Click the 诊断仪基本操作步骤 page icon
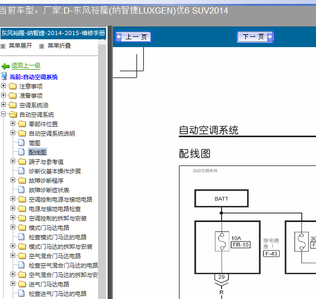Image resolution: width=316 pixels, height=299 pixels. 22,171
